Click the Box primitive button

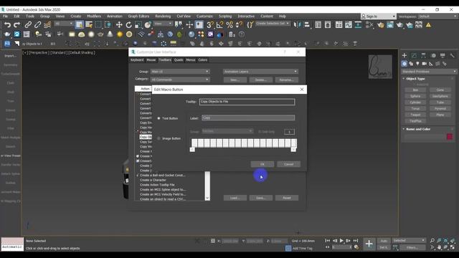point(415,90)
